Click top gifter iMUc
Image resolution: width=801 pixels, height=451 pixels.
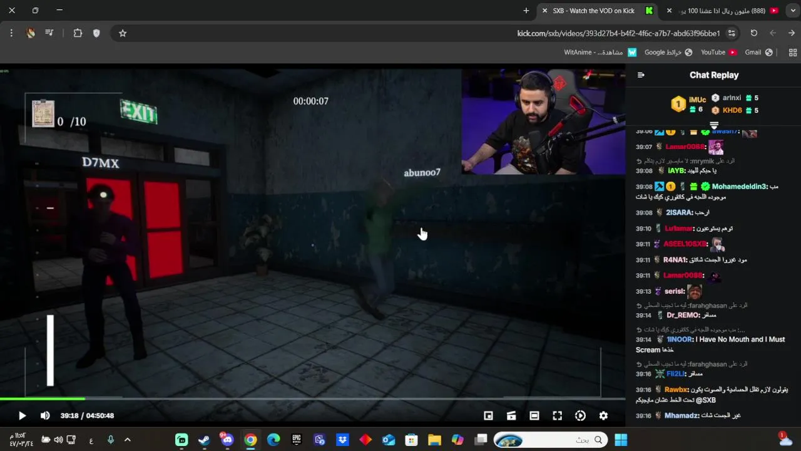click(x=697, y=100)
